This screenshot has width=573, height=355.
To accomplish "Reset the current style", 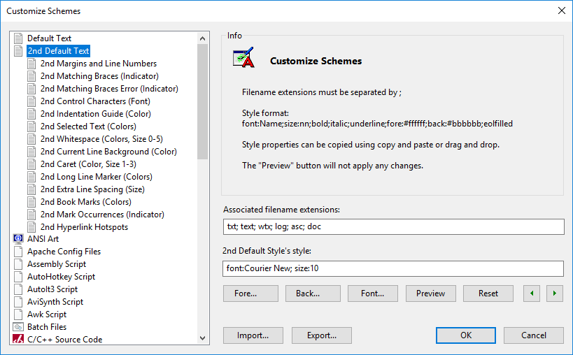I will 488,294.
